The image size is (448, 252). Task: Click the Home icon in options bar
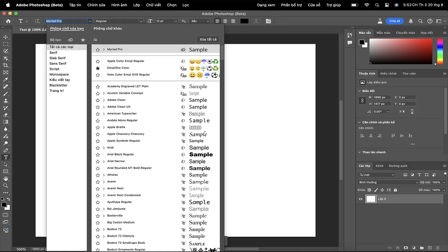tap(8, 21)
